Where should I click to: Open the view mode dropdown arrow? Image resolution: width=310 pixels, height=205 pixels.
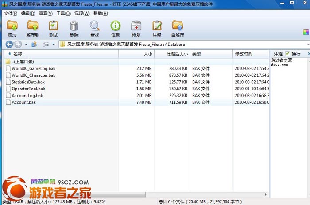coord(54,45)
